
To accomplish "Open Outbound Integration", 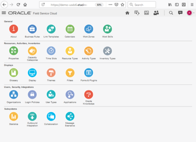I will tap(32, 116).
